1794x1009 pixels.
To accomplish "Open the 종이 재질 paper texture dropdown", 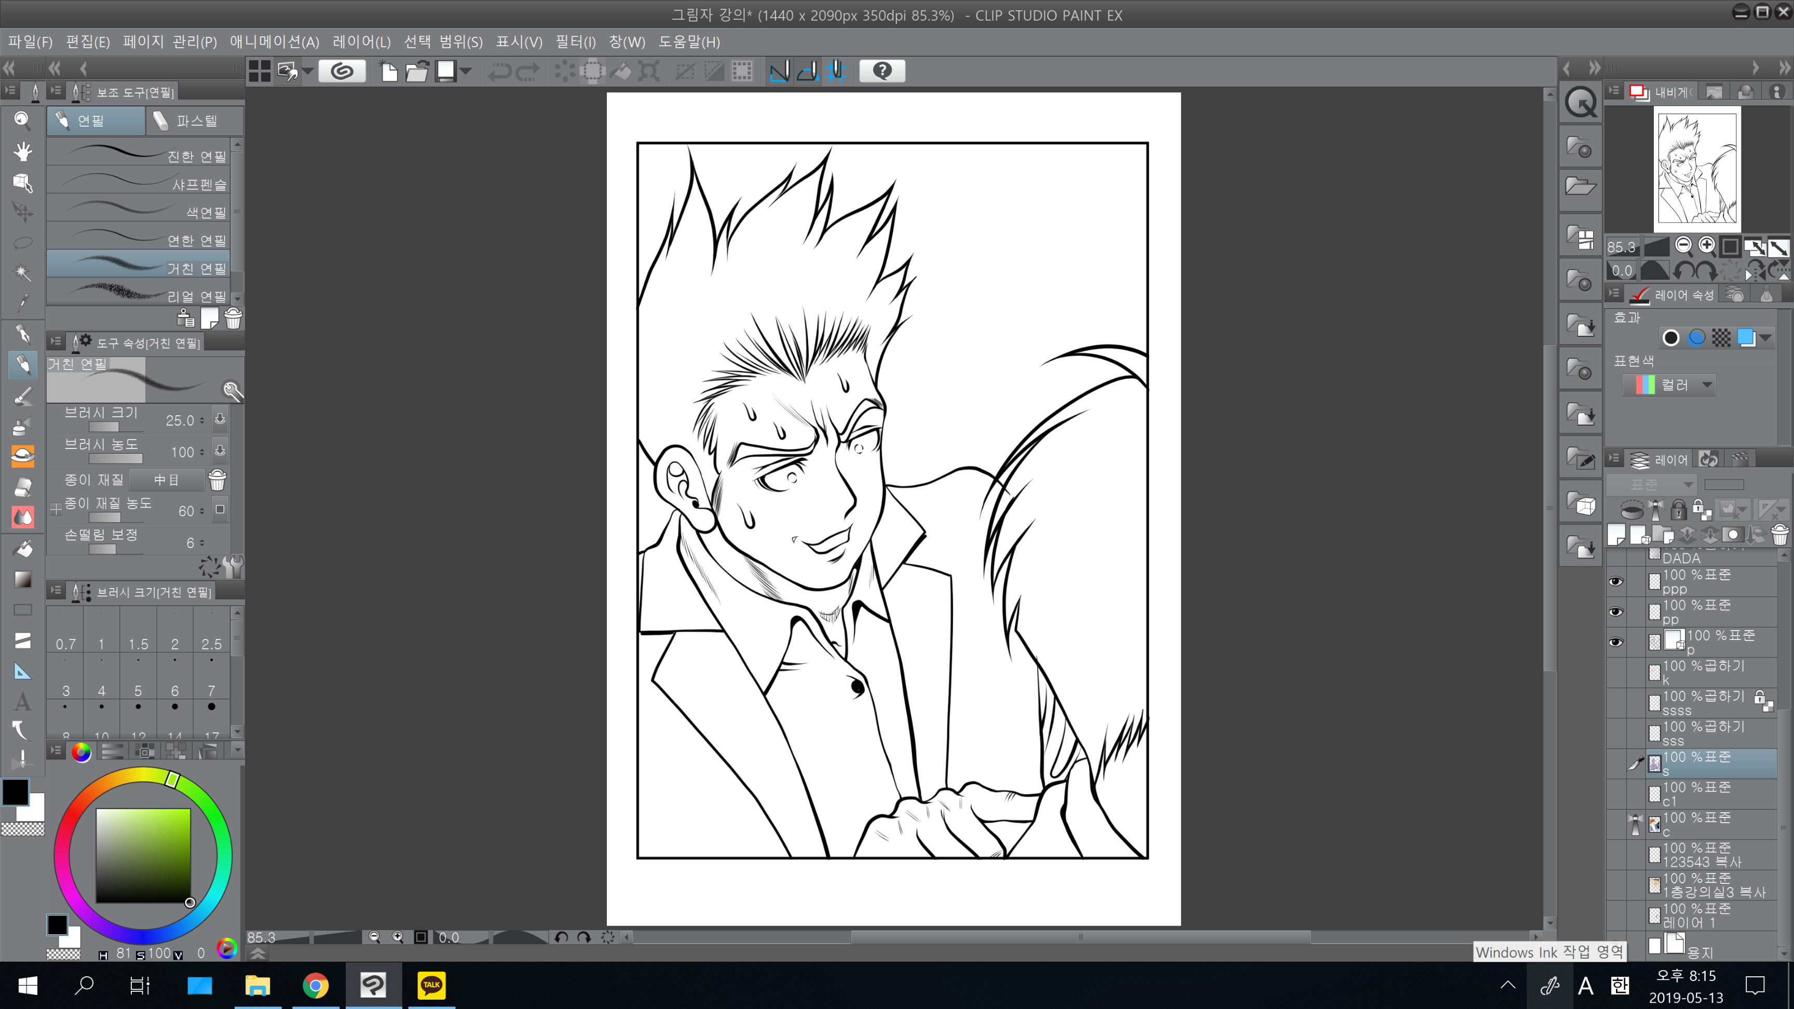I will 167,480.
